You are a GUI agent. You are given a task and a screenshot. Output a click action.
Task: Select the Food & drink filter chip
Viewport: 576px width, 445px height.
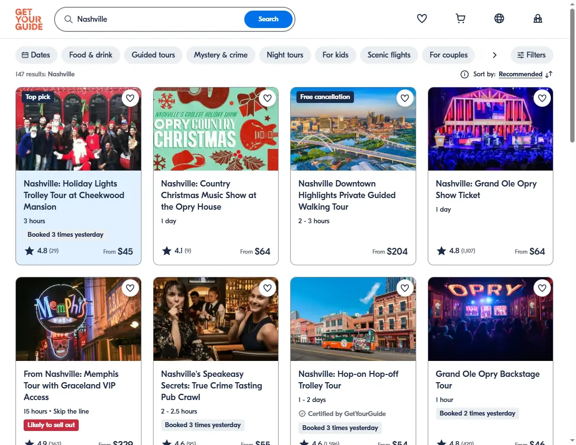click(x=91, y=55)
